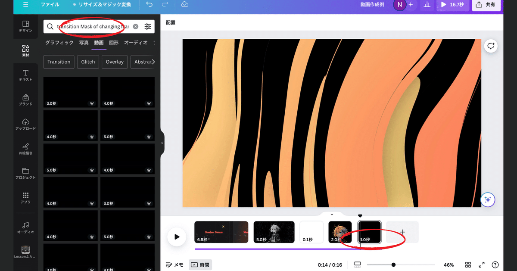Viewport: 517px width, 271px height.
Task: Open the analytics bar chart icon
Action: click(x=427, y=5)
